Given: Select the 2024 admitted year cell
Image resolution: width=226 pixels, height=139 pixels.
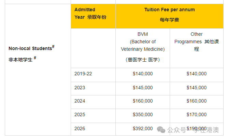Looking at the screenshot, I should click(x=80, y=101).
